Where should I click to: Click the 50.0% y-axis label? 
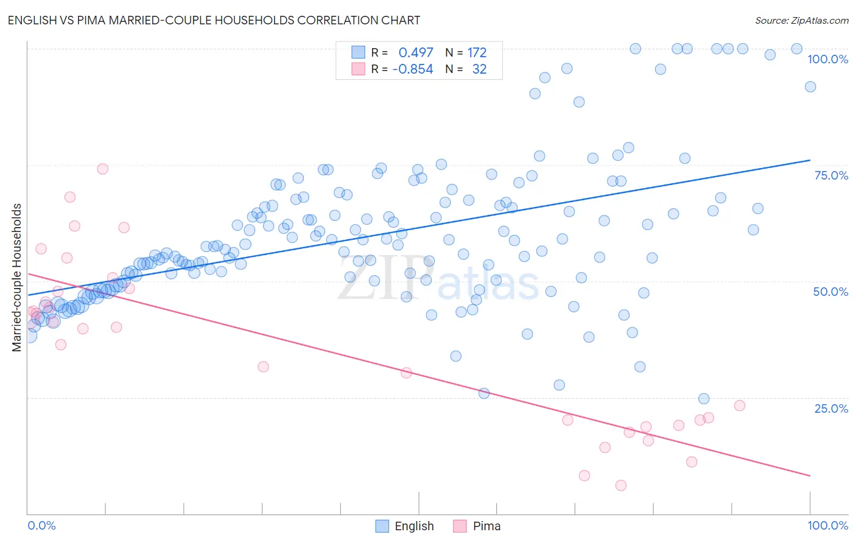click(x=830, y=292)
